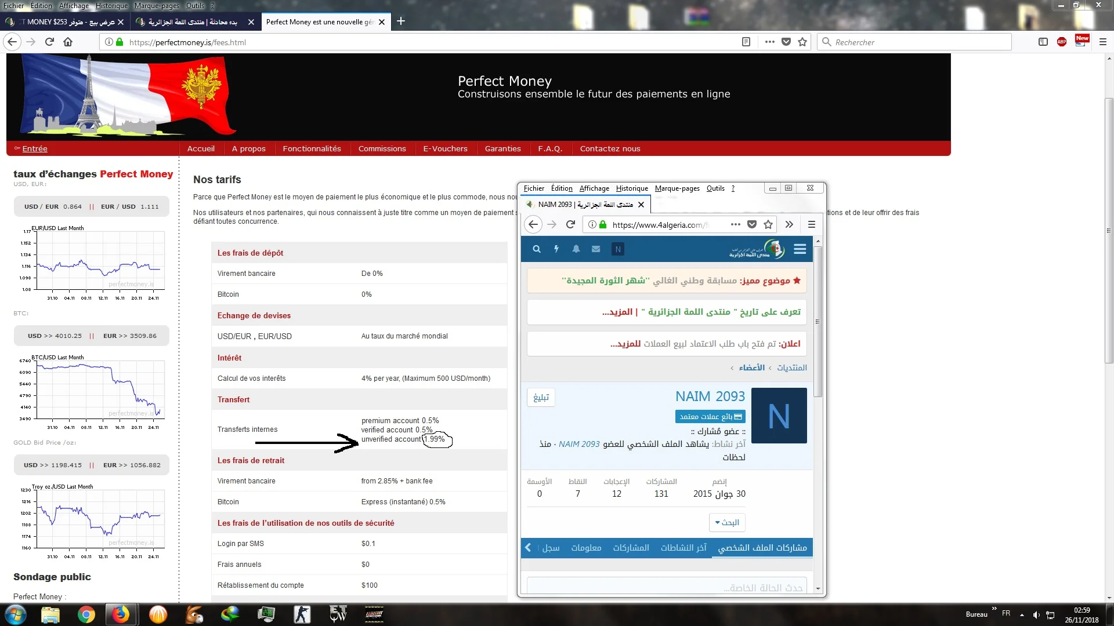Click inside the Rechercher search field
The image size is (1114, 626).
(914, 42)
